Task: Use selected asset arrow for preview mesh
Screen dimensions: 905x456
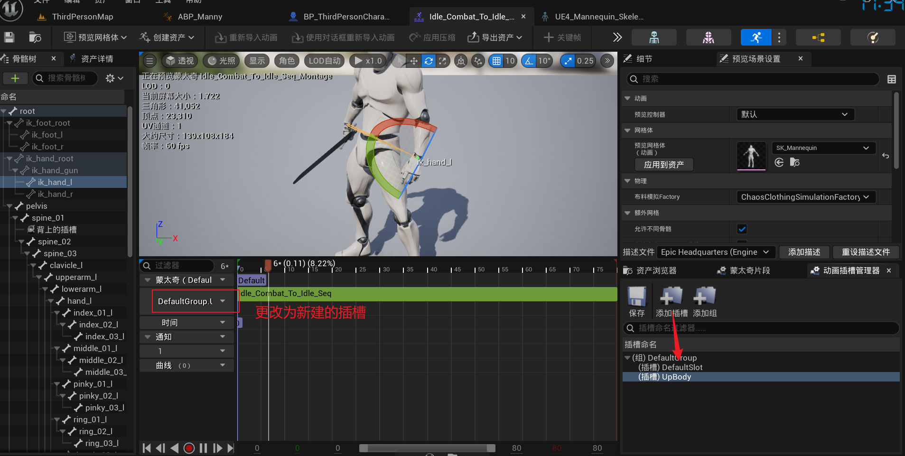Action: (x=779, y=163)
